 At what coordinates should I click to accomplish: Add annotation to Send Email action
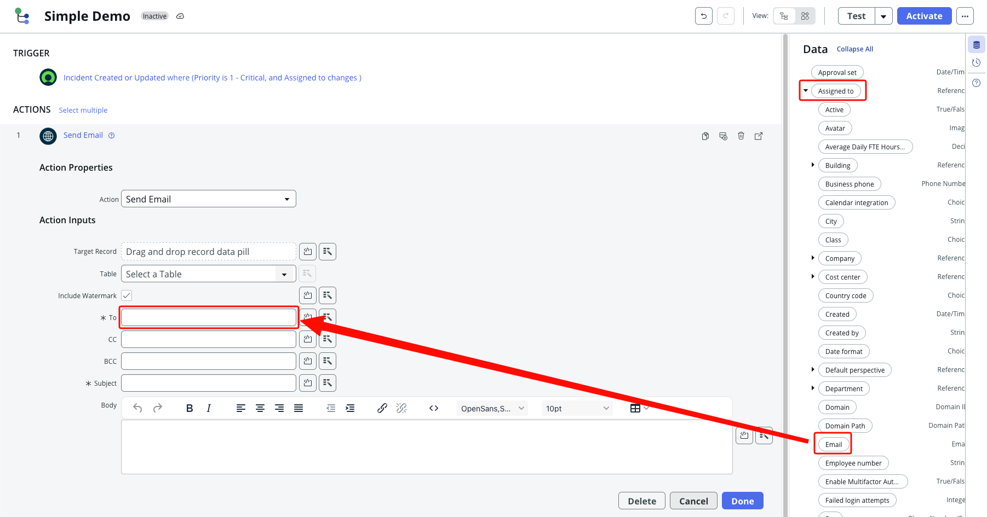(723, 136)
